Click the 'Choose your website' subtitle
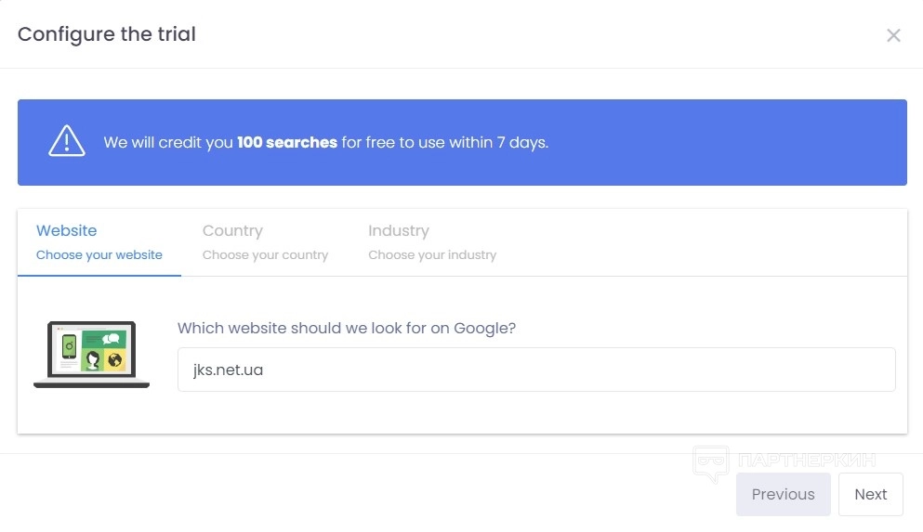Screen dimensions: 923x532 pos(99,254)
